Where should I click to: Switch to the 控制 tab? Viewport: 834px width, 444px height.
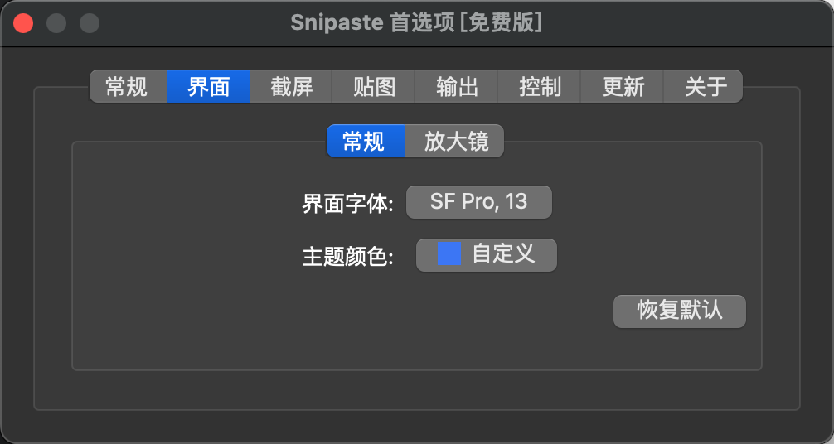coord(540,86)
